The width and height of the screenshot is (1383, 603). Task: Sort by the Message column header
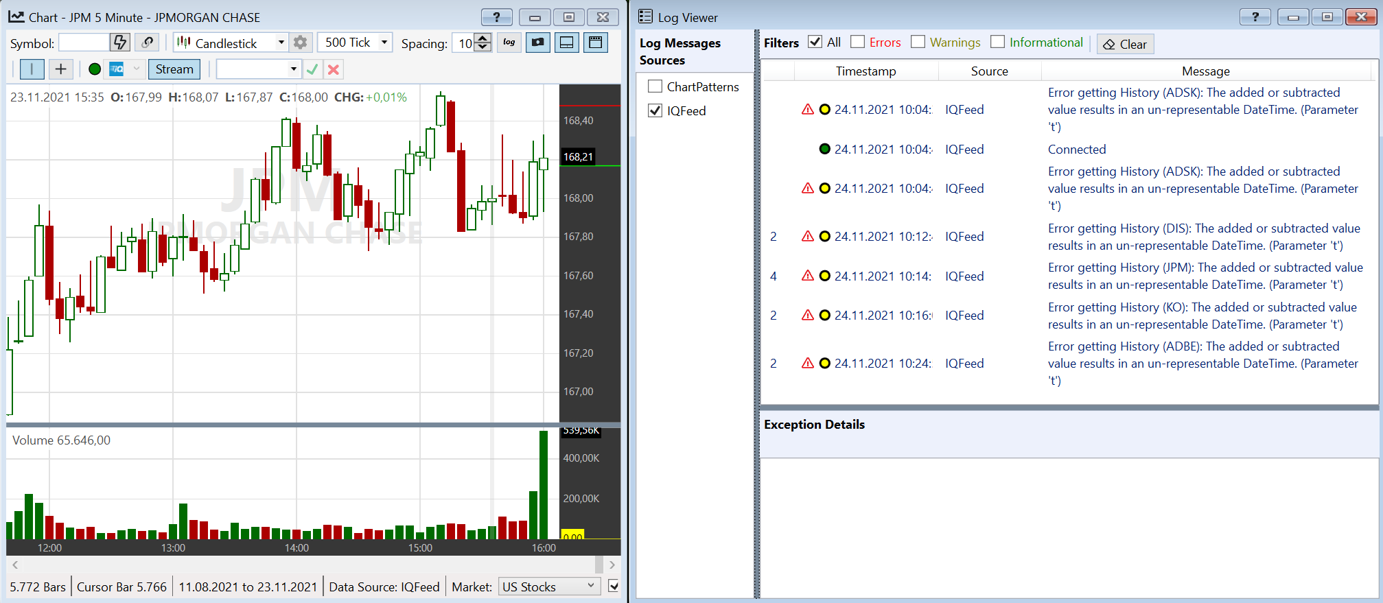coord(1206,71)
